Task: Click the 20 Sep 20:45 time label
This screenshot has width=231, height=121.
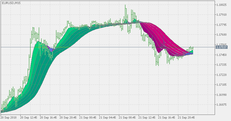Action: [68, 118]
